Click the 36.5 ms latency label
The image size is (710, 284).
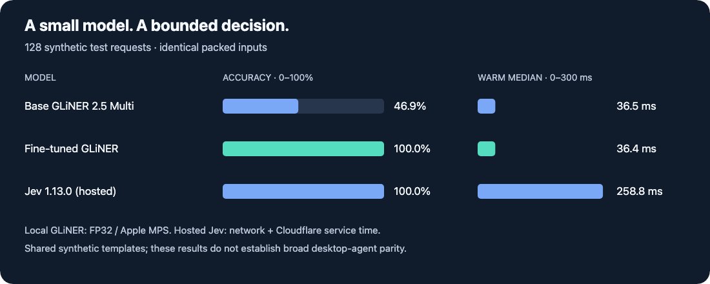click(636, 106)
